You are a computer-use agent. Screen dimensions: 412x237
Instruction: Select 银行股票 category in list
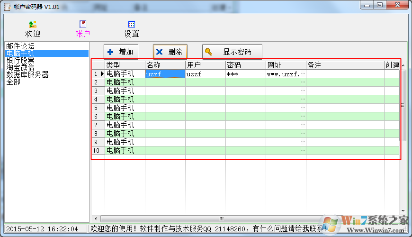click(47, 60)
